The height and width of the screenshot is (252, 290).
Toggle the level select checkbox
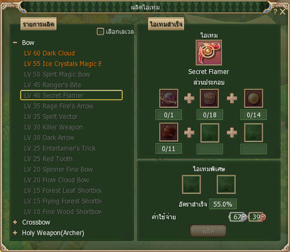[x=100, y=31]
